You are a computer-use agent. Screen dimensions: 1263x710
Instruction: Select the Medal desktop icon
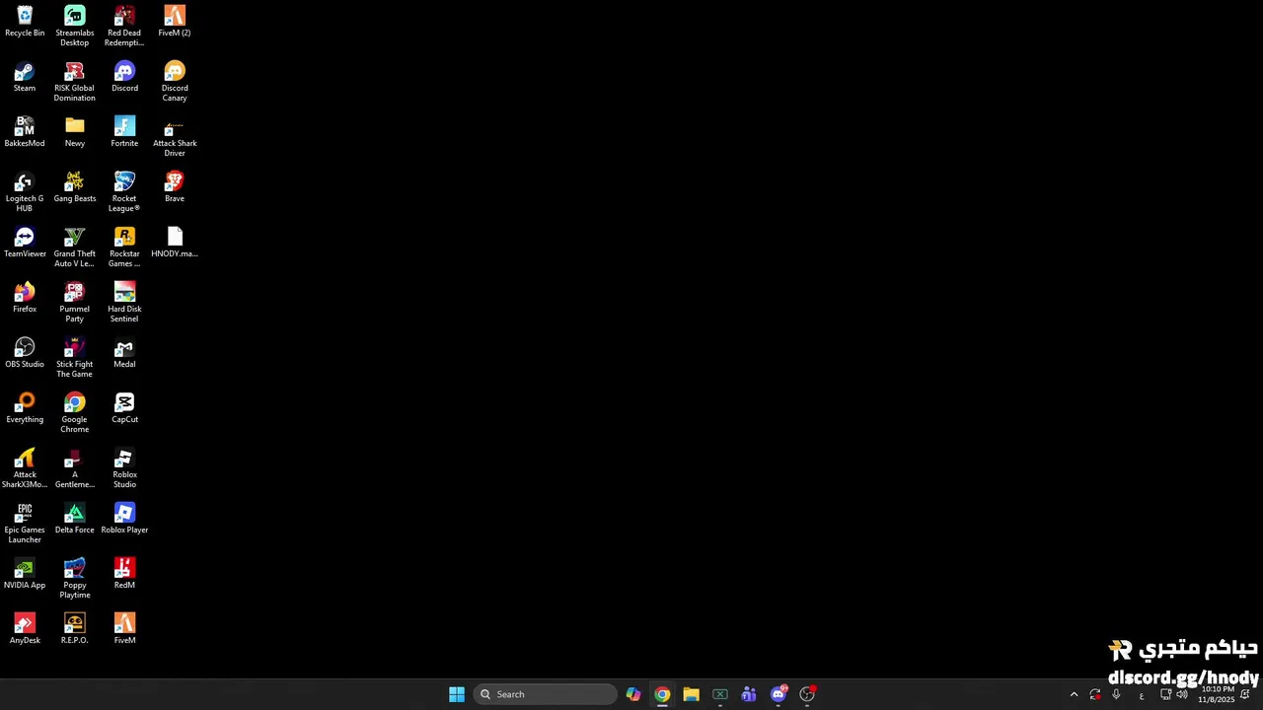coord(124,353)
